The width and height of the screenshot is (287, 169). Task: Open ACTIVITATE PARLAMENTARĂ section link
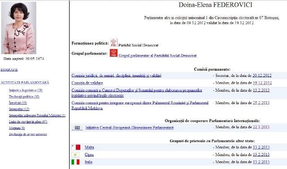[25, 83]
